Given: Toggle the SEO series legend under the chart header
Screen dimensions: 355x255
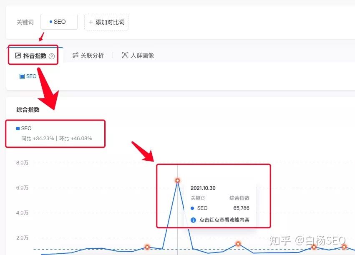Looking at the screenshot, I should pyautogui.click(x=28, y=76).
